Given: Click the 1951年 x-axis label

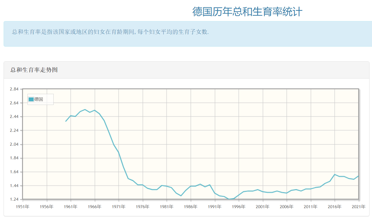Looking at the screenshot, I should coord(23,207).
